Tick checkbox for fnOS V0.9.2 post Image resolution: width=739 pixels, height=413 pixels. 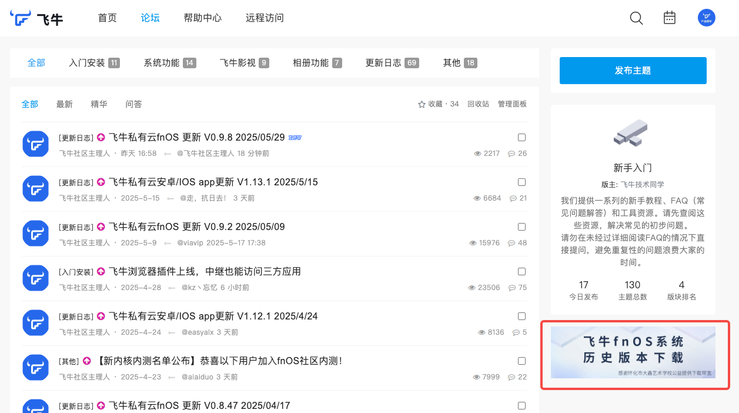[x=521, y=227]
